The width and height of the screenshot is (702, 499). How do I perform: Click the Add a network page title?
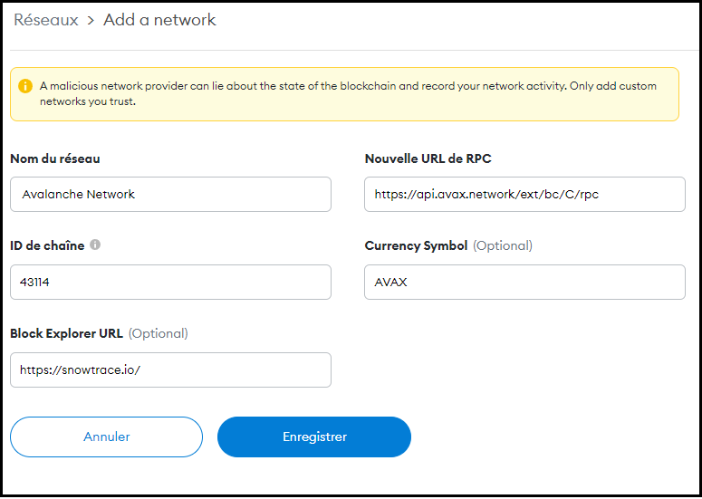tap(159, 20)
